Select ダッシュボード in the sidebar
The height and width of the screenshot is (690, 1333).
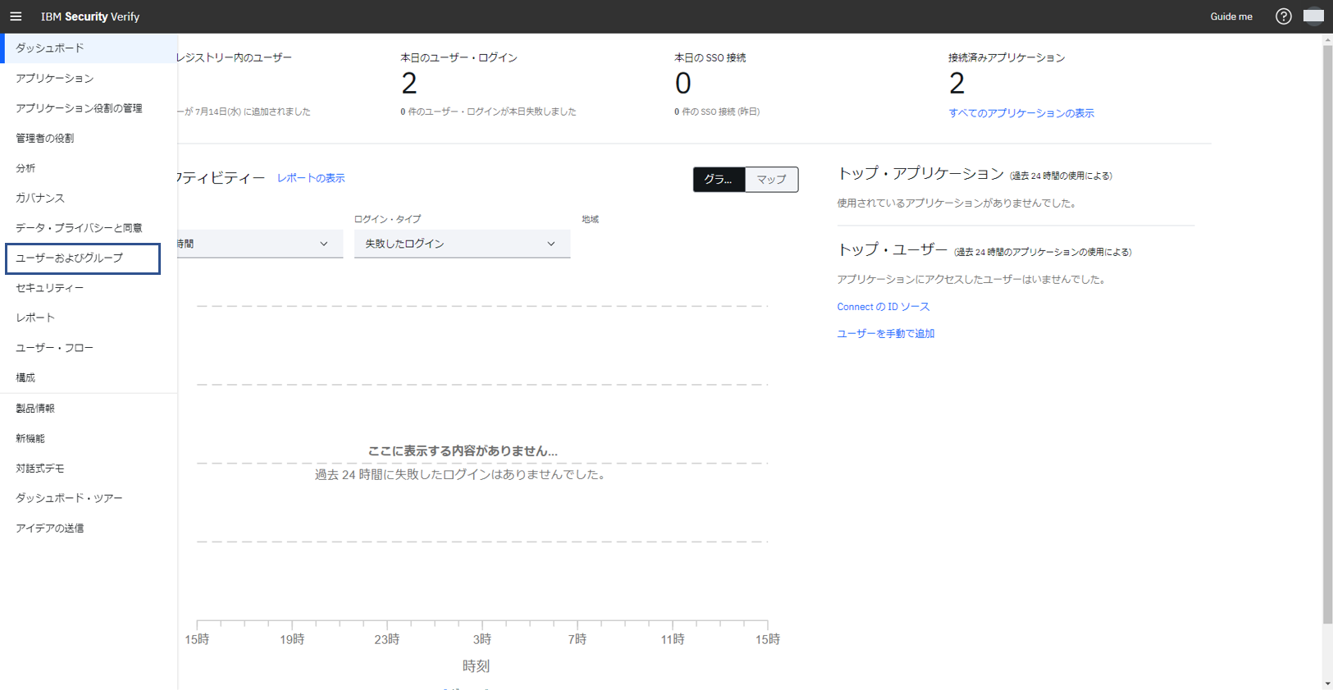click(89, 48)
